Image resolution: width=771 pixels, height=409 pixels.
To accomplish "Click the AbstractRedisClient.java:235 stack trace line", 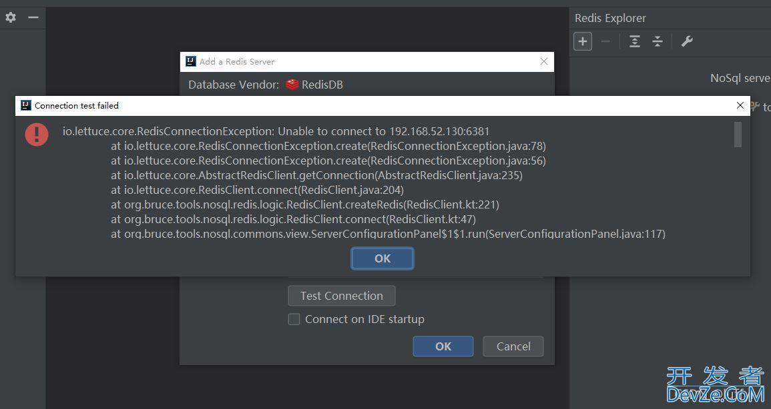I will pos(316,176).
